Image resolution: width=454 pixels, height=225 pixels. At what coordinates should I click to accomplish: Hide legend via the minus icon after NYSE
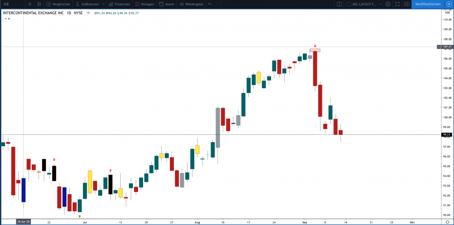pos(89,13)
